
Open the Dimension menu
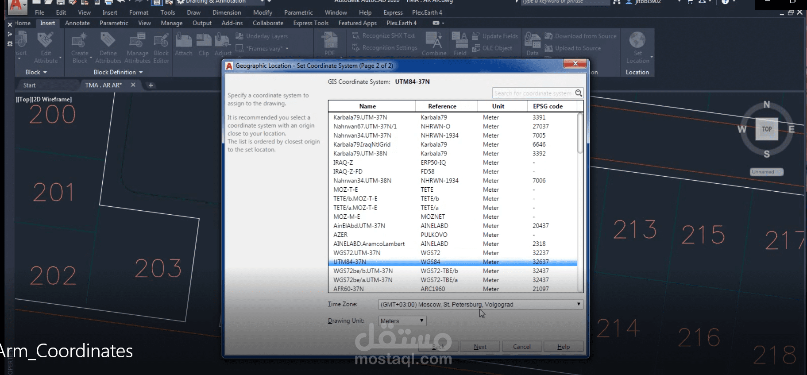227,12
